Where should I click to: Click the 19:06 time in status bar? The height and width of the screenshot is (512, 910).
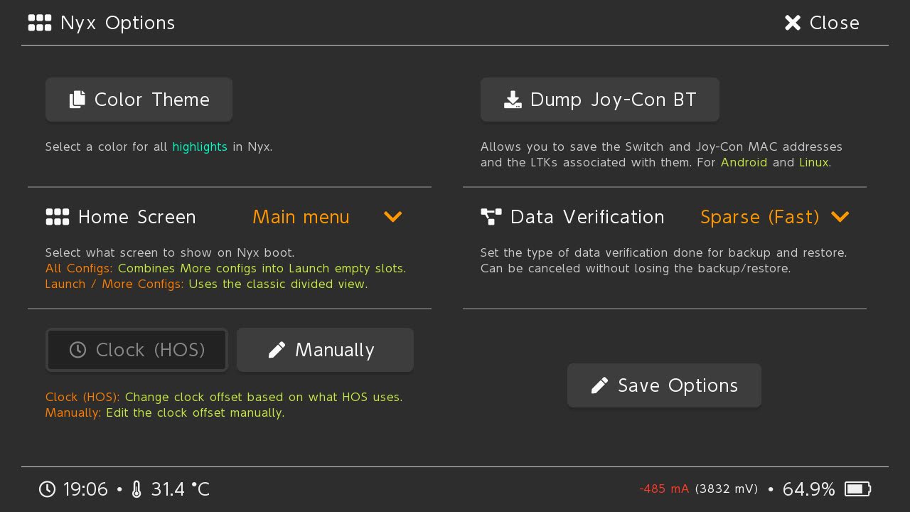coord(85,489)
